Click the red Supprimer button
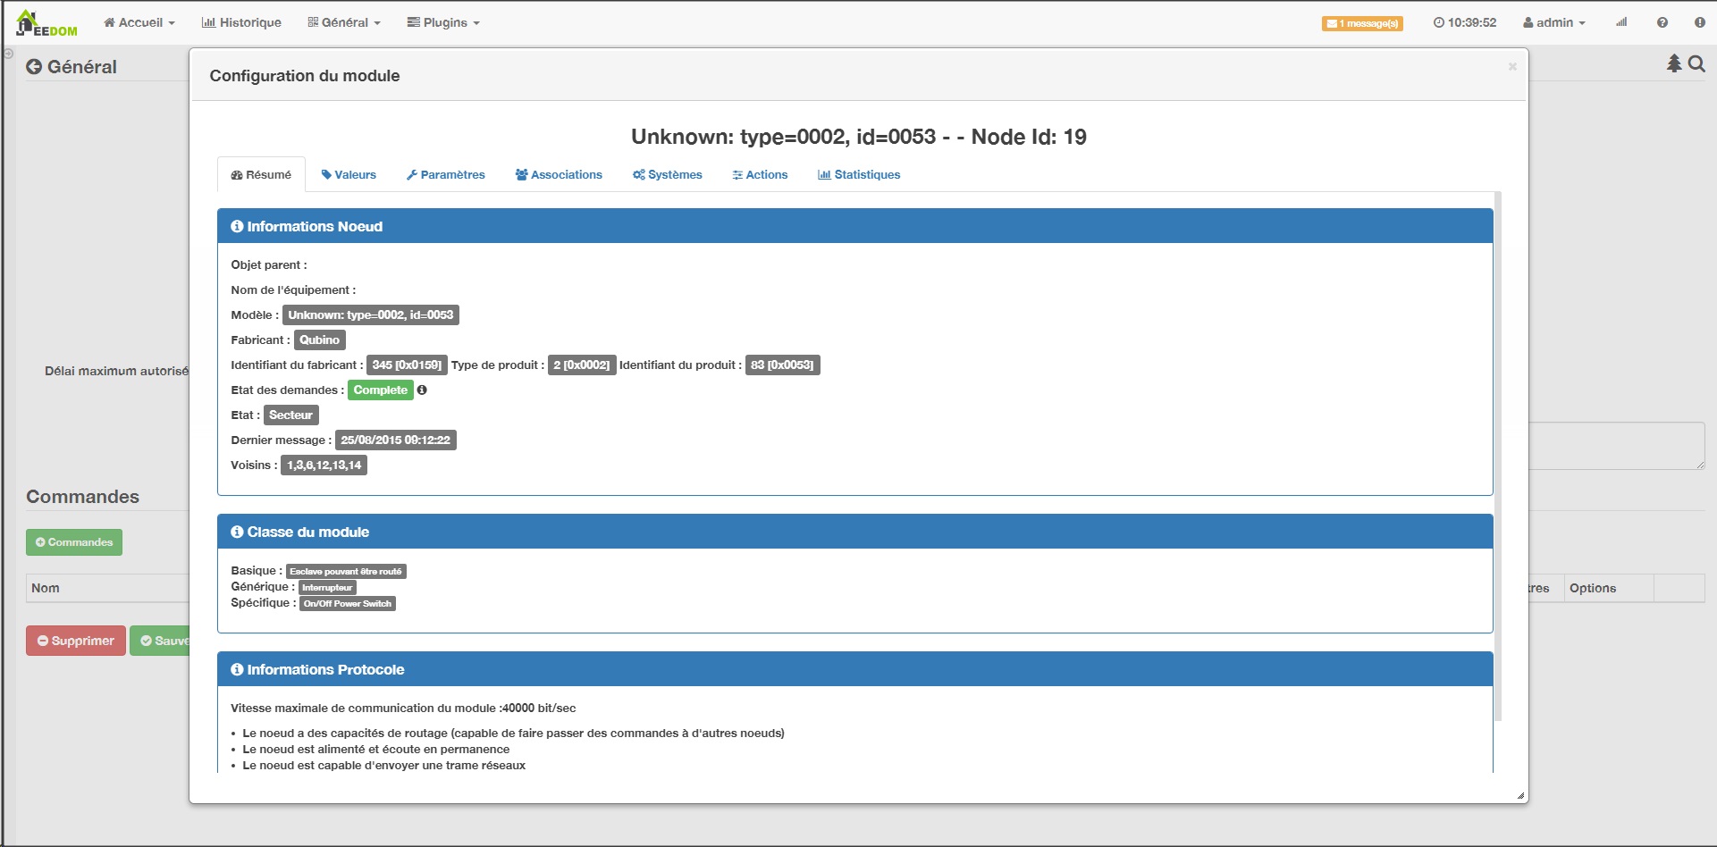The image size is (1717, 847). [76, 641]
